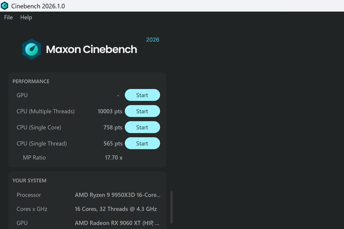Click the CPU (Single Core) label
The image size is (344, 229).
39,128
